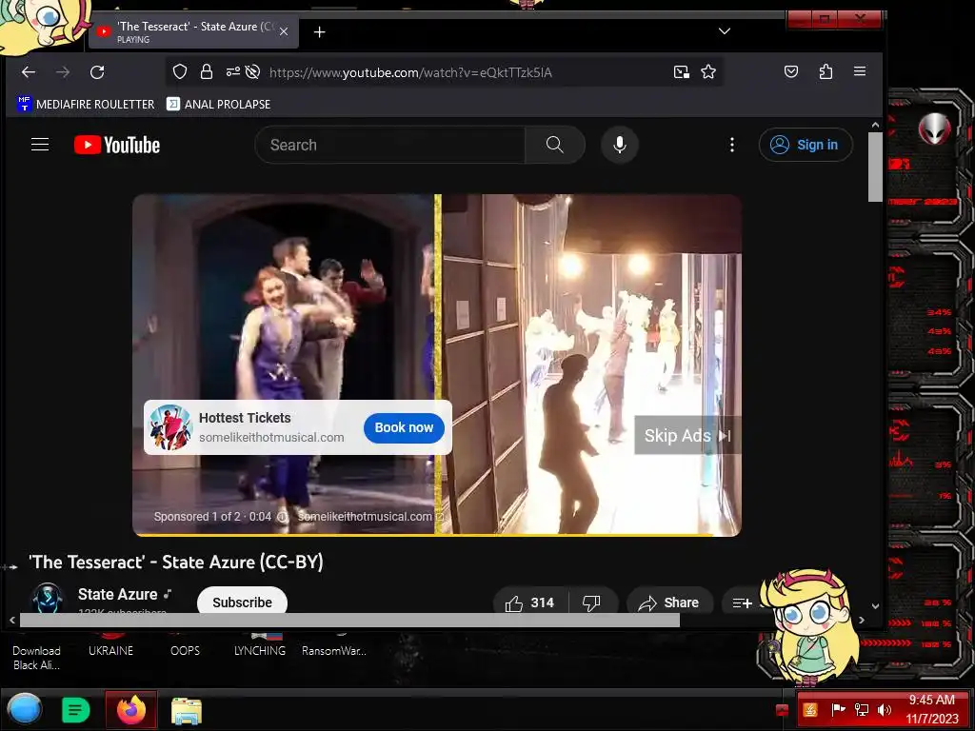Screen dimensions: 975x731
Task: Open the green notes app on taskbar
Action: click(76, 710)
